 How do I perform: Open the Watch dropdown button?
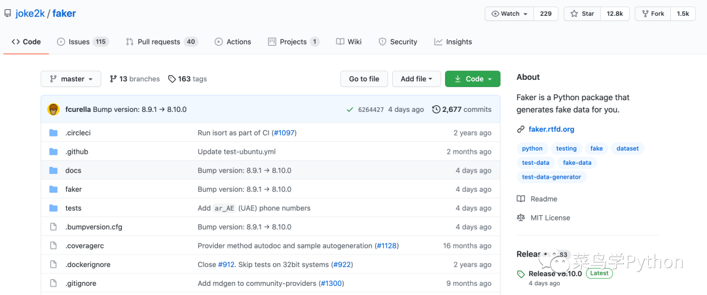509,14
